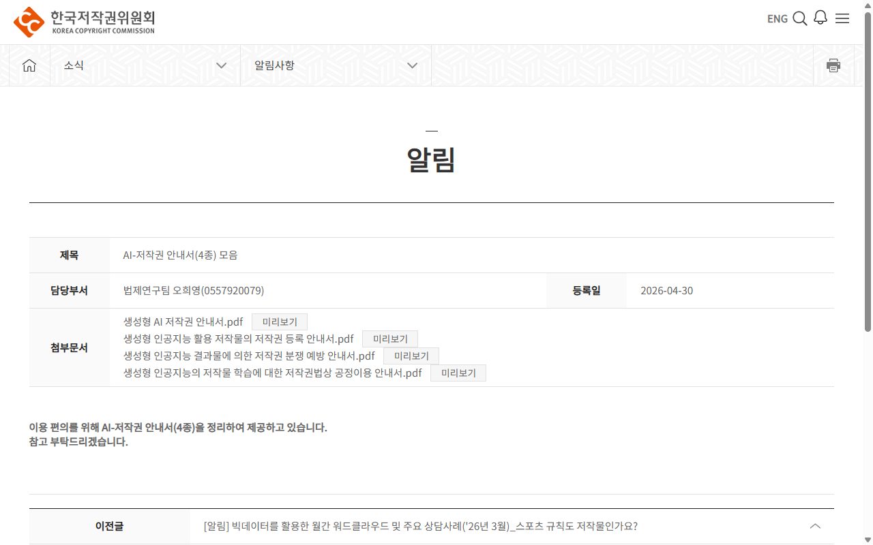Download 생성형 AI 저작권 안내서.pdf
Screen dimensions: 873x545
(x=183, y=322)
